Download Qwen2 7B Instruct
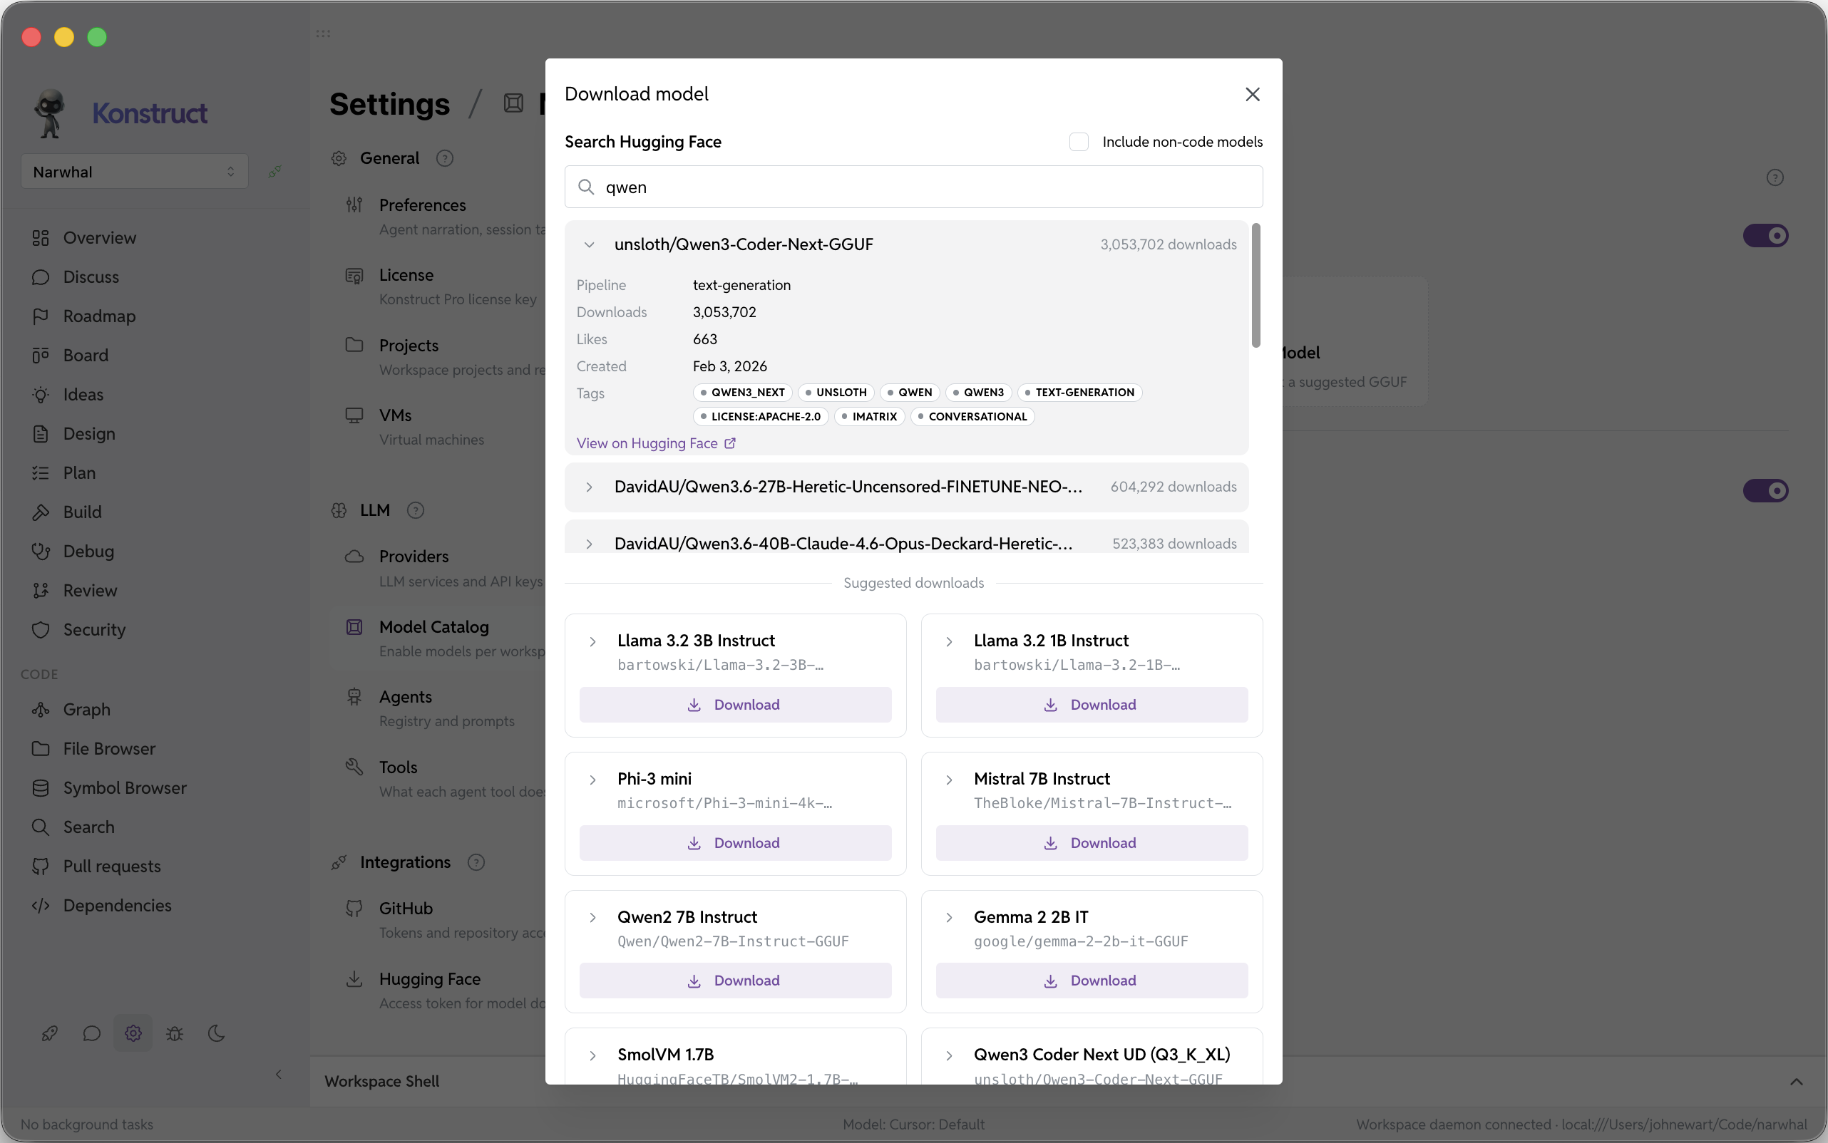Image resolution: width=1828 pixels, height=1143 pixels. tap(735, 981)
